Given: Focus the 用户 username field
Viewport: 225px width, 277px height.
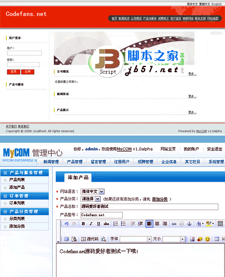Looking at the screenshot, I should tap(24, 53).
